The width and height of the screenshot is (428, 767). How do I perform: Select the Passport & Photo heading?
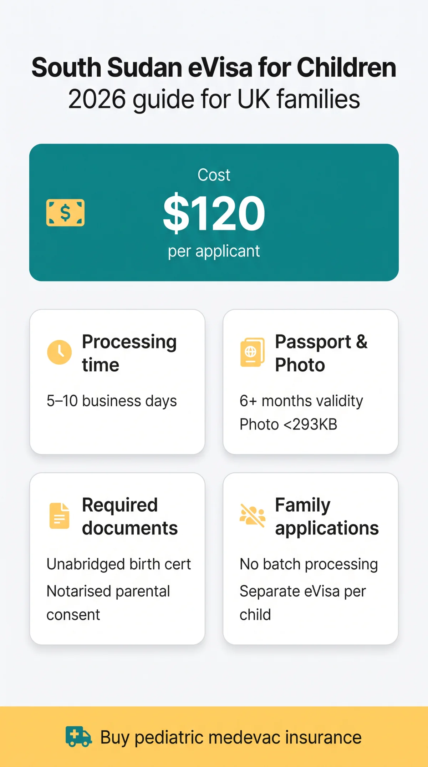coord(321,353)
